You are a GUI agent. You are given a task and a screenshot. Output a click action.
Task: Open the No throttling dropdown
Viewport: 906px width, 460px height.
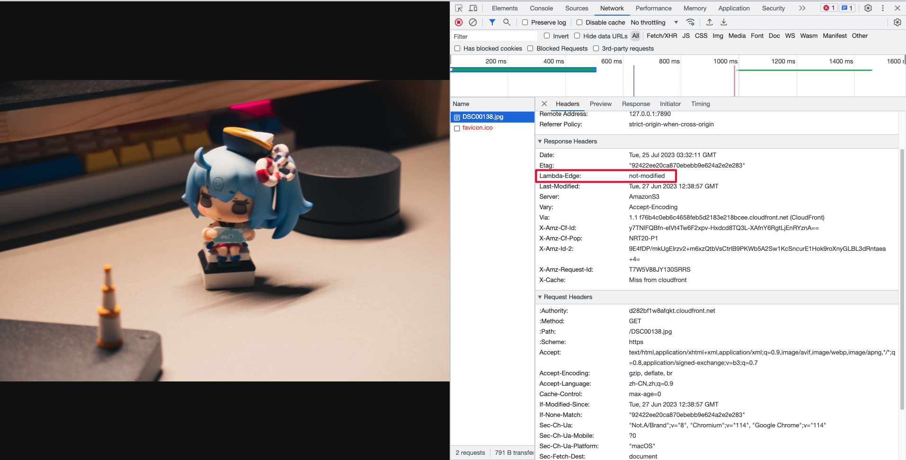click(x=655, y=22)
